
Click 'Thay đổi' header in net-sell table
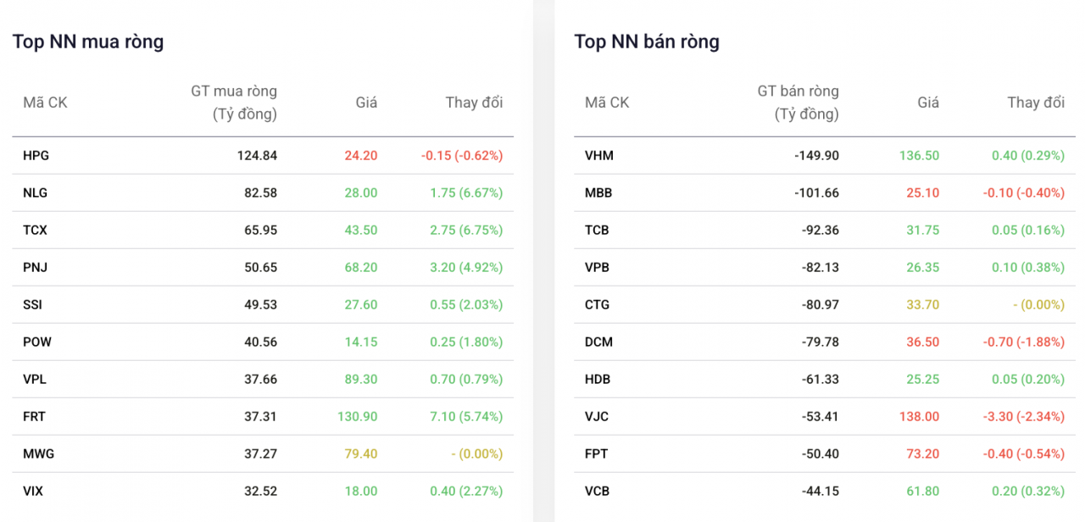point(1036,103)
